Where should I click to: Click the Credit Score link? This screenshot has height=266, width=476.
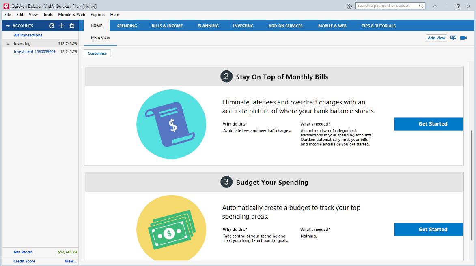point(24,261)
